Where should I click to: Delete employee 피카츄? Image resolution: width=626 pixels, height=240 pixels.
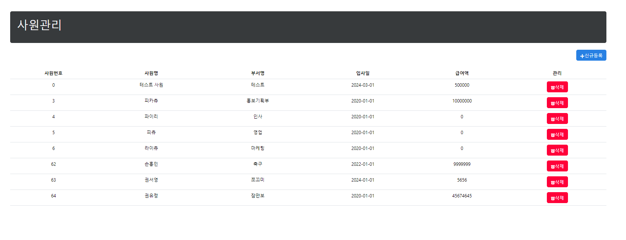[x=557, y=103]
